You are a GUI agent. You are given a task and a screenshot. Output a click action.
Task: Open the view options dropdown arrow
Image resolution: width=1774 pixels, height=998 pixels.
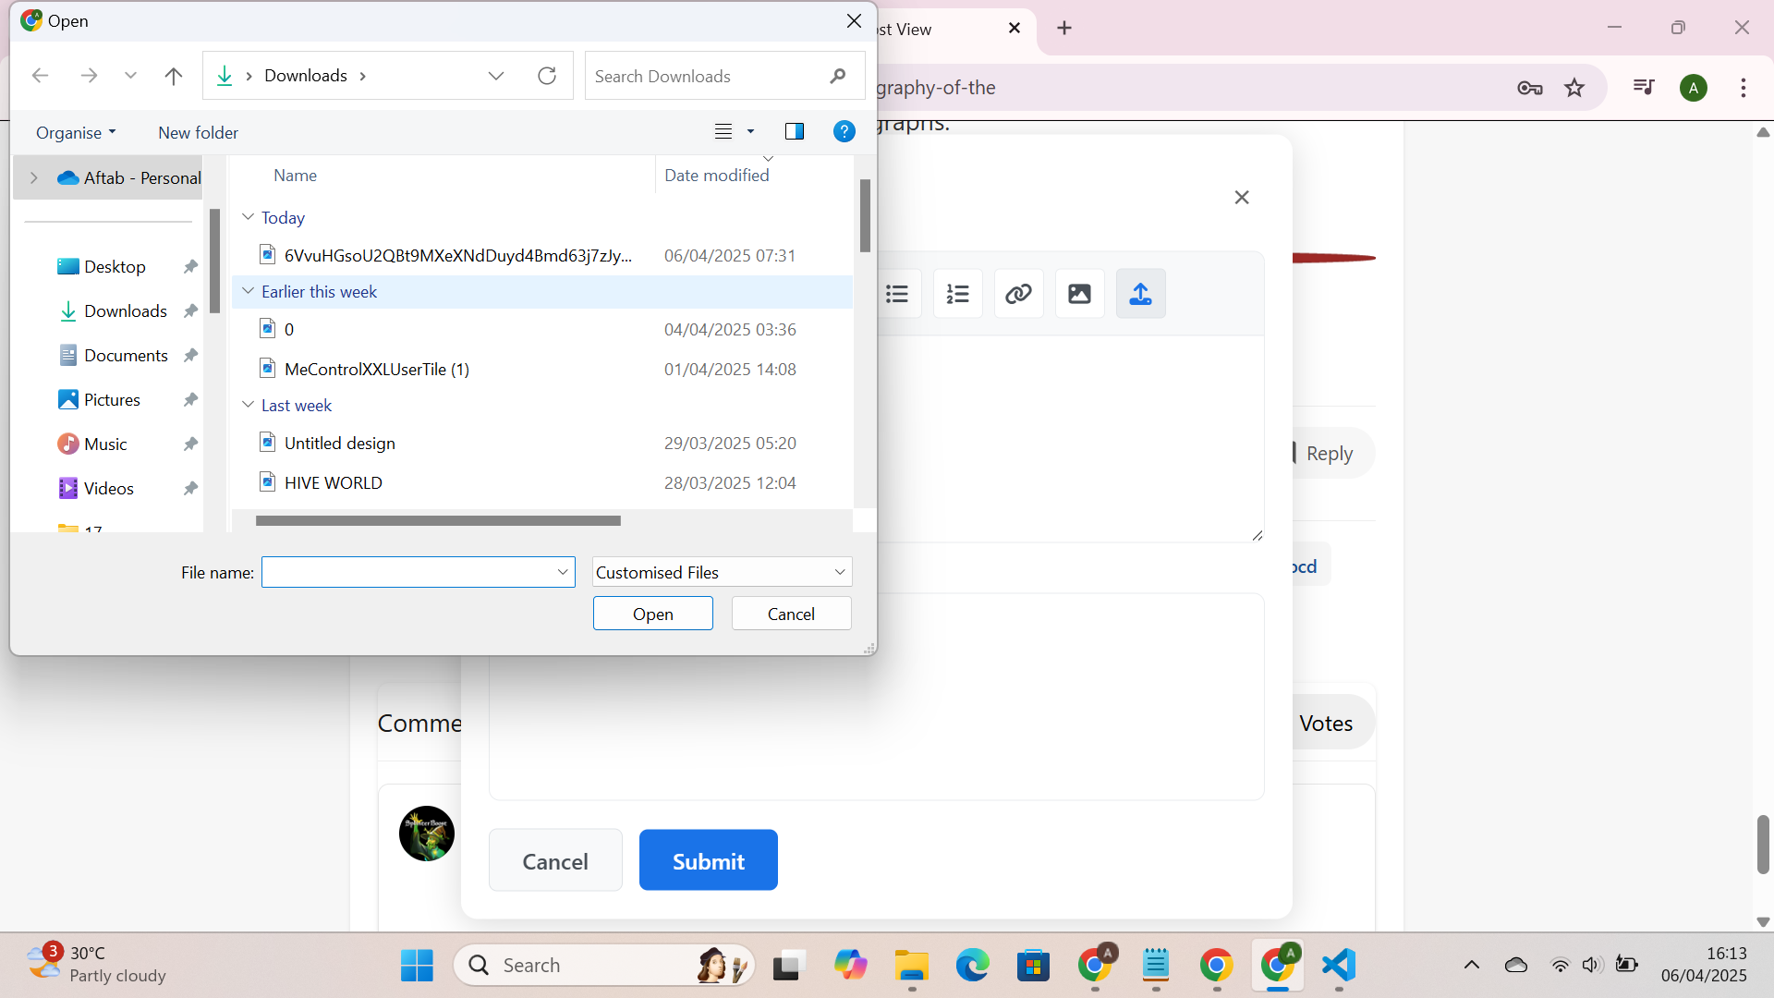(750, 131)
